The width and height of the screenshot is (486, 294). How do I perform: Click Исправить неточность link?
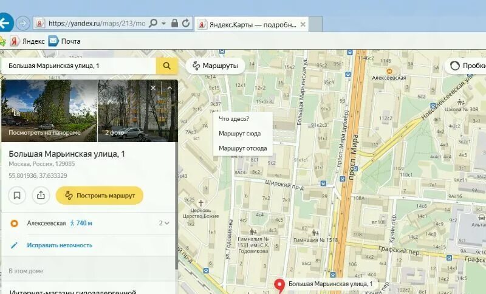click(60, 245)
